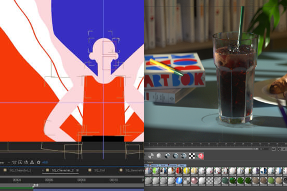287x191 pixels.
Task: Click the C-shaped button next to go-to-start
Action: 279,149
